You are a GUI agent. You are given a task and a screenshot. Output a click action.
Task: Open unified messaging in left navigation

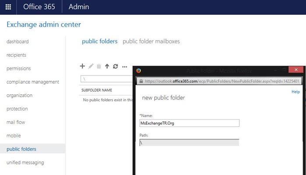click(x=25, y=162)
